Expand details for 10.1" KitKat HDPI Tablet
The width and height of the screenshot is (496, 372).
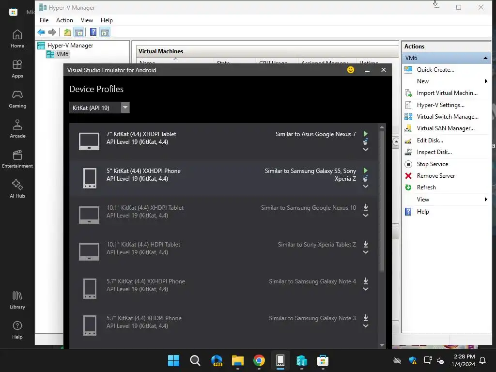pyautogui.click(x=365, y=252)
